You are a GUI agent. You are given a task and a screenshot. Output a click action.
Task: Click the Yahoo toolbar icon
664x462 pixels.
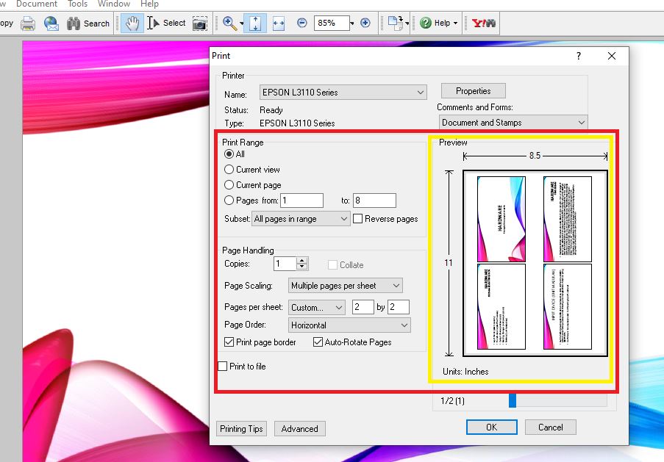pyautogui.click(x=484, y=23)
